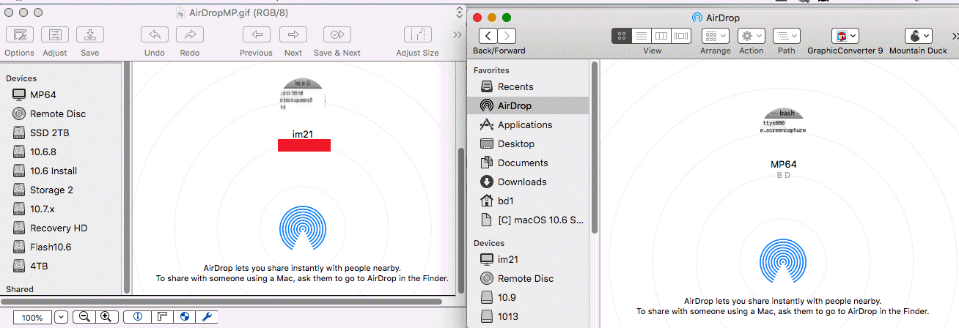The width and height of the screenshot is (959, 328).
Task: Click AirDrop radar icon in Finder window
Action: tap(784, 261)
